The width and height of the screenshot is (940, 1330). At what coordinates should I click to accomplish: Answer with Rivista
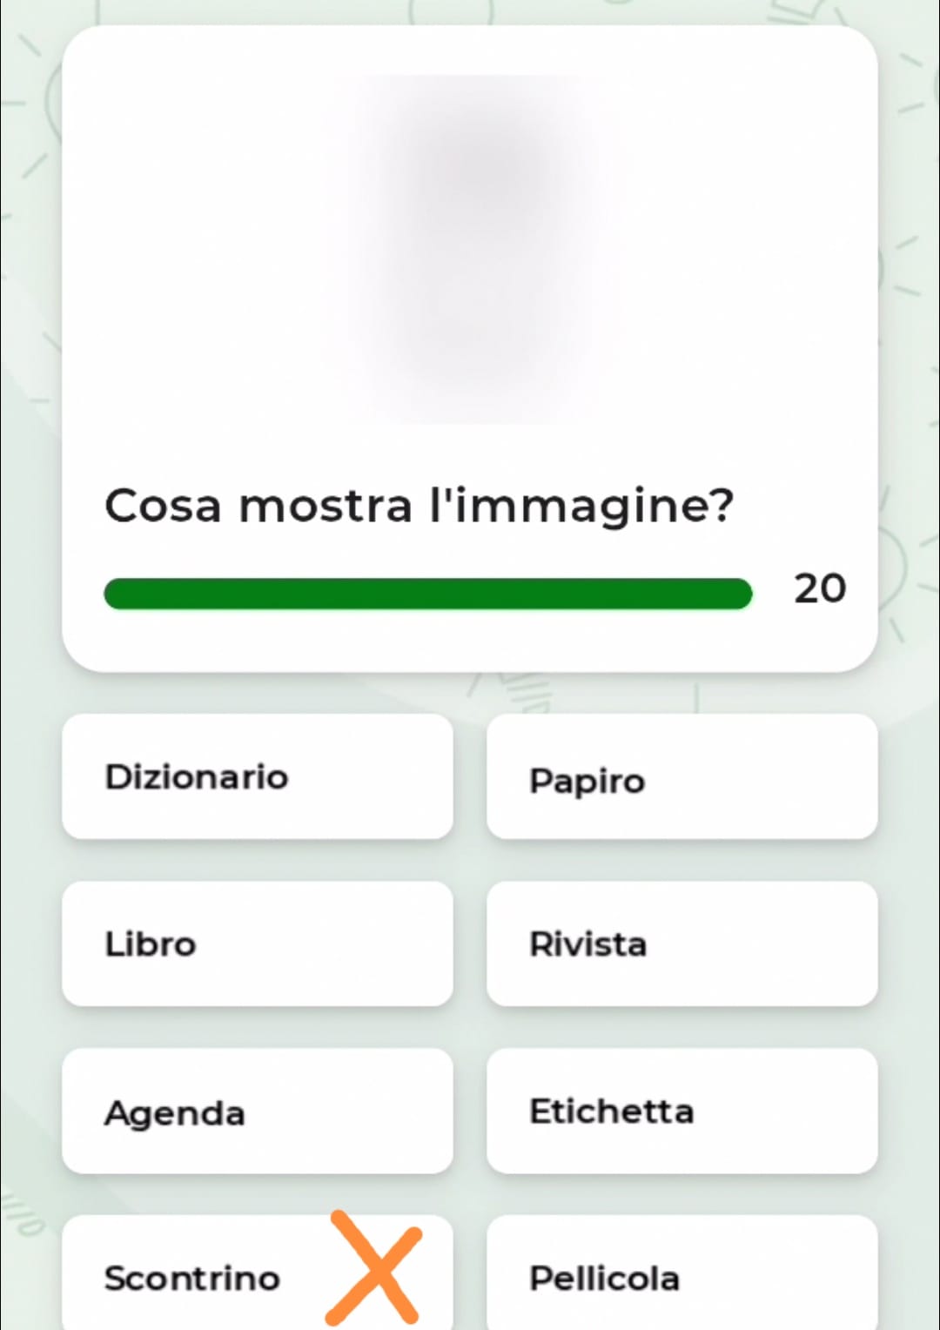coord(682,944)
